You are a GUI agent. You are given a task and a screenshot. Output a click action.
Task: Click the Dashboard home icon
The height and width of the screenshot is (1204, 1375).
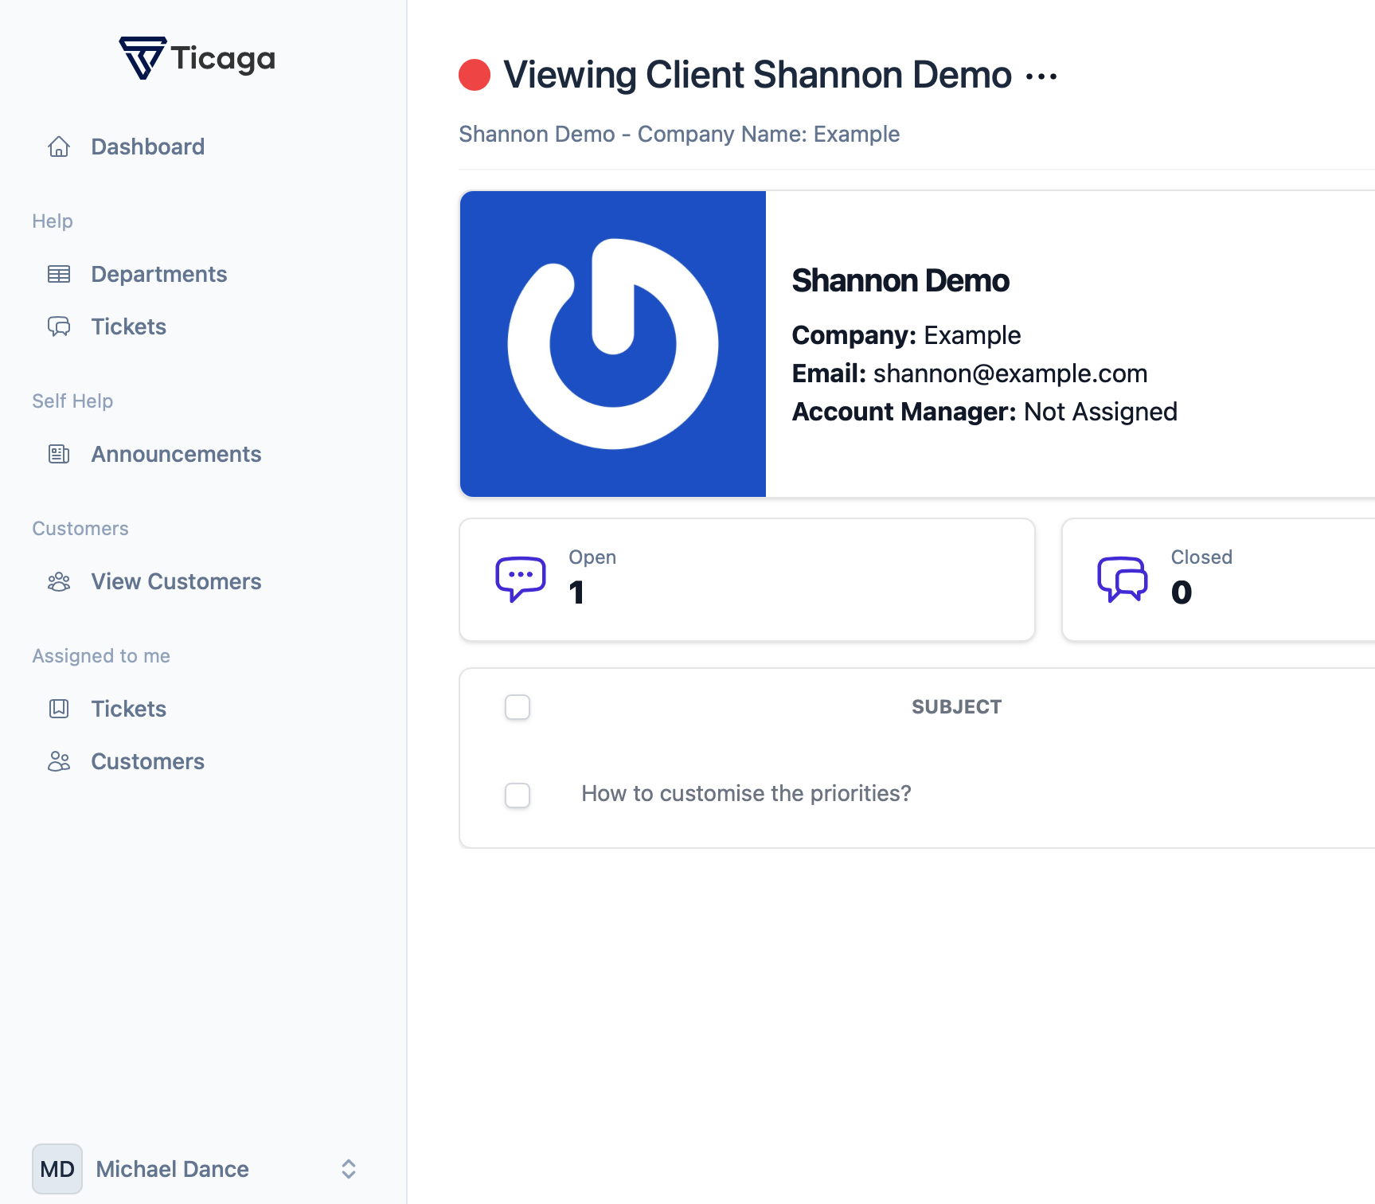pos(59,147)
